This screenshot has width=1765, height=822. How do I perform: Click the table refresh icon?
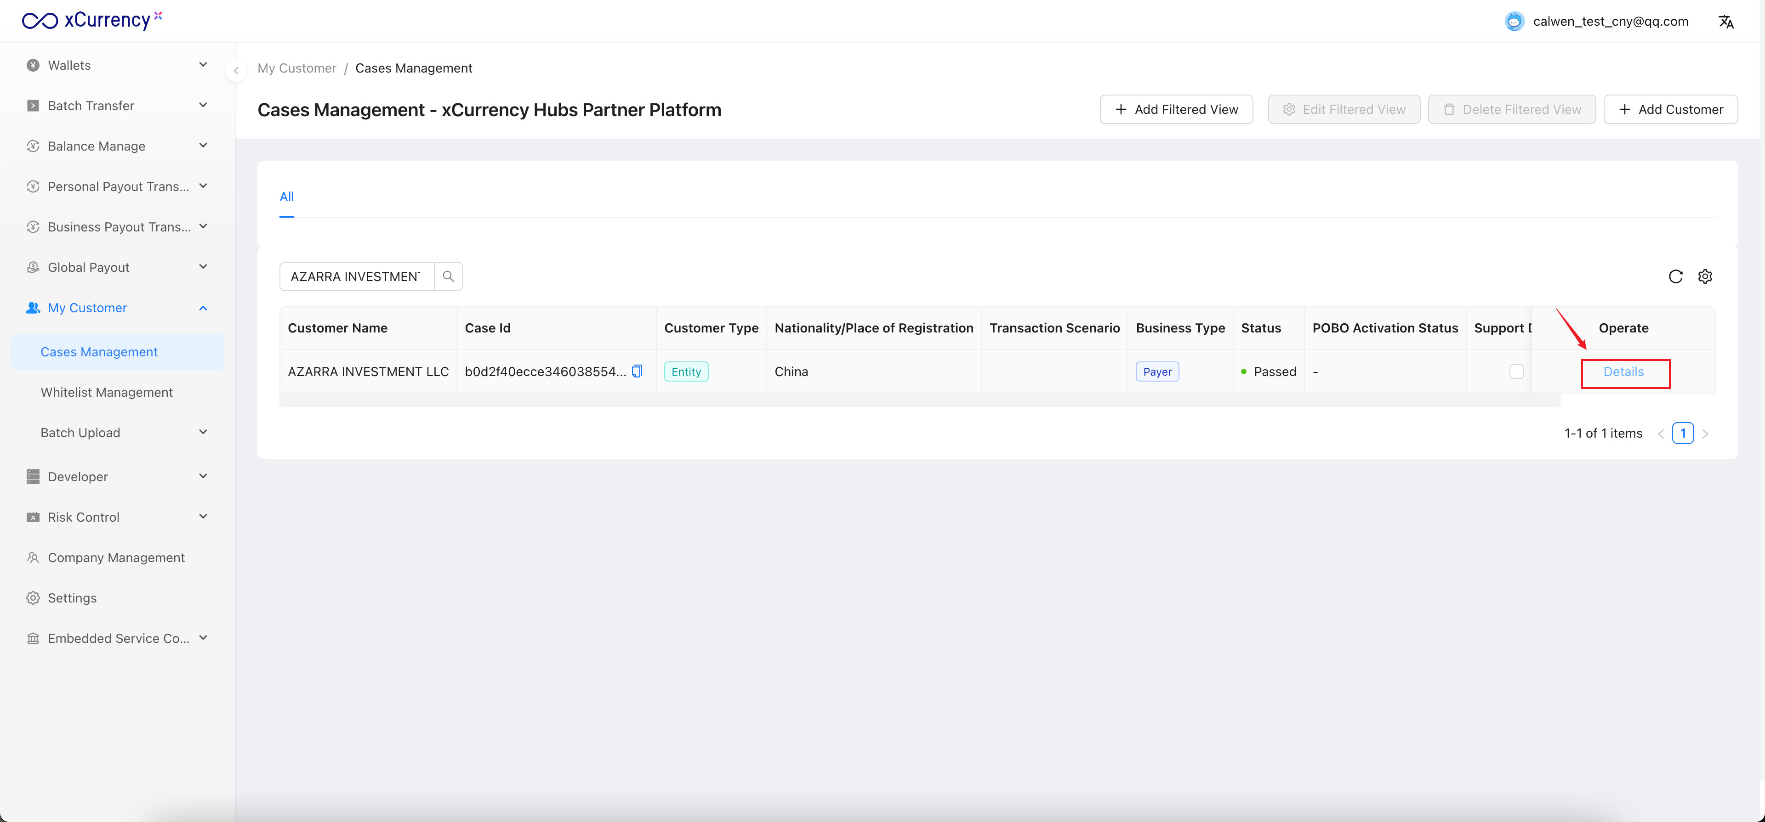(1675, 276)
